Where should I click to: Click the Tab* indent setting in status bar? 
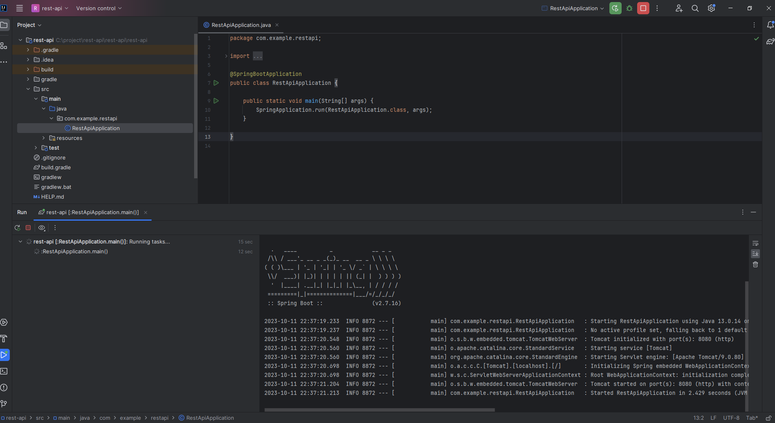(752, 418)
